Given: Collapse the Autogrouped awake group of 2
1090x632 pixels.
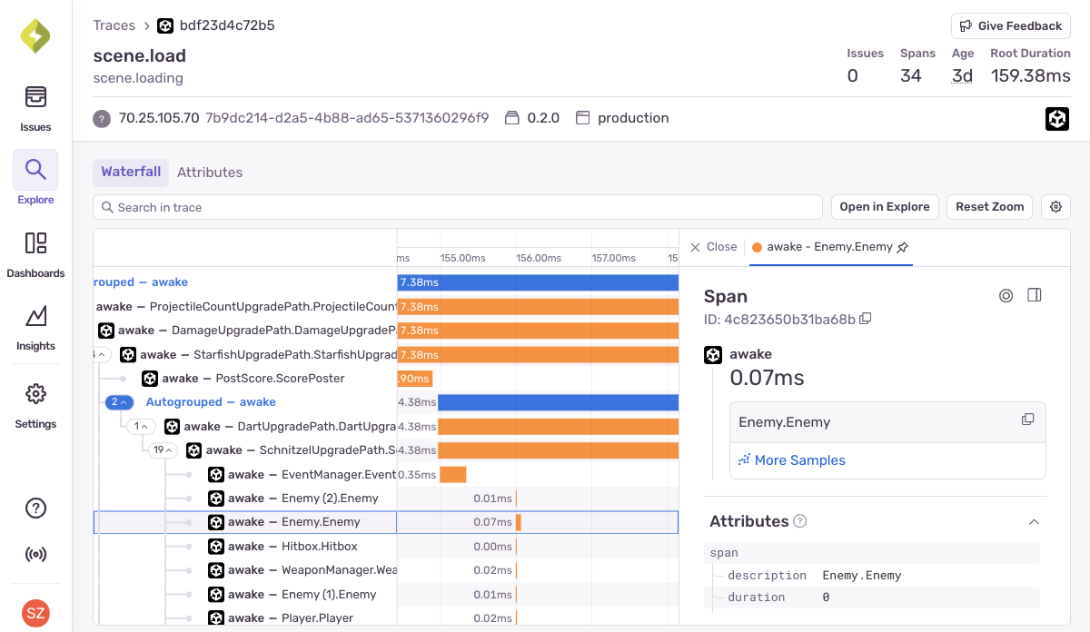Looking at the screenshot, I should [120, 402].
